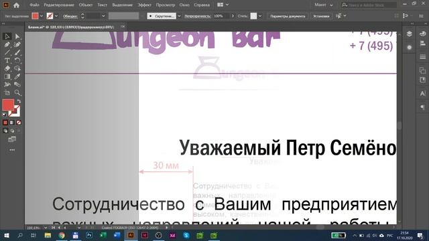
Task: Open the Редактирование menu
Action: 59,5
